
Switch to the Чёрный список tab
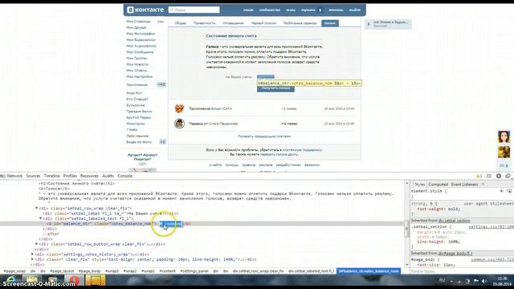(x=263, y=23)
